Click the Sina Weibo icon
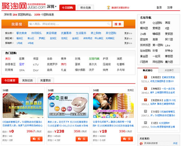The image size is (182, 146). pos(141,143)
